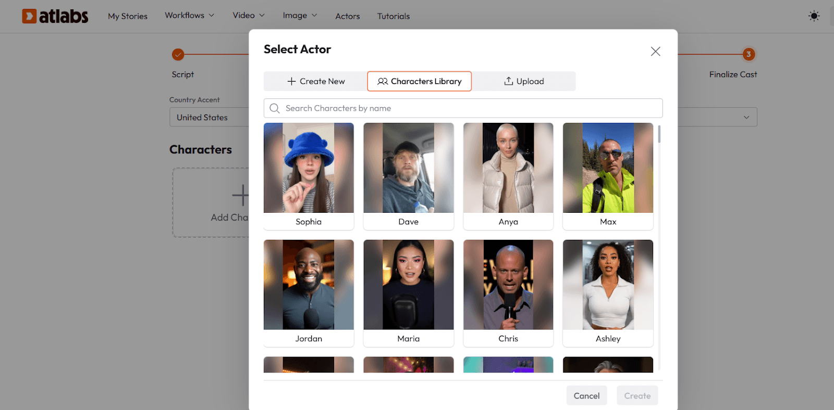The width and height of the screenshot is (834, 410).
Task: Expand the Image menu
Action: click(300, 16)
